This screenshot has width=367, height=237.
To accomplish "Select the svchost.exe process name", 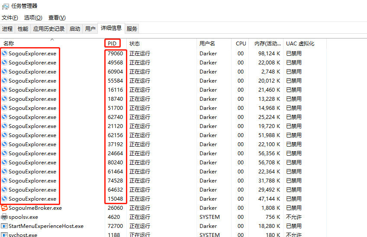I will click(23, 235).
